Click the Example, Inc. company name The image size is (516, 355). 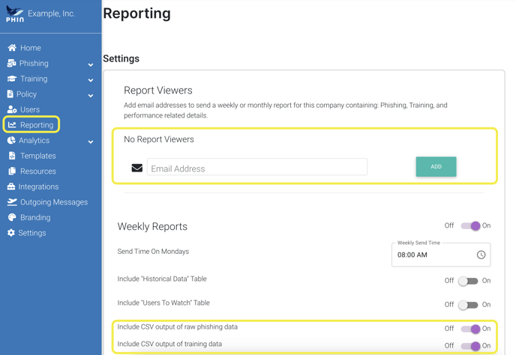(51, 13)
